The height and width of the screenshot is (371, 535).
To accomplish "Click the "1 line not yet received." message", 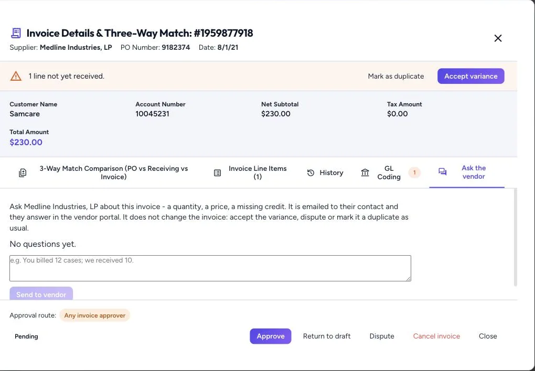I will click(x=67, y=76).
